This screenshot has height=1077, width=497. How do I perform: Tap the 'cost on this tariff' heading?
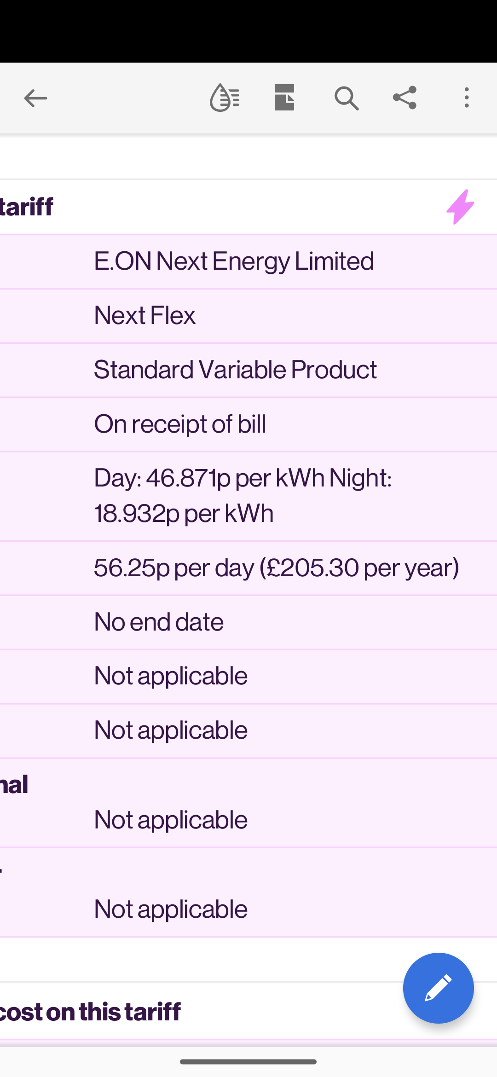pyautogui.click(x=90, y=1011)
